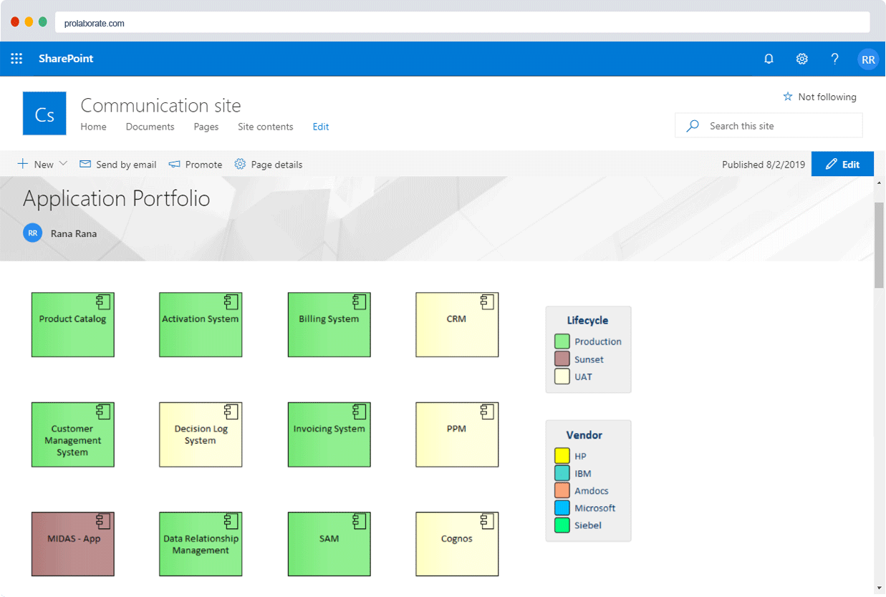
Task: Click the component icon on MIDAS - App box
Action: [103, 520]
